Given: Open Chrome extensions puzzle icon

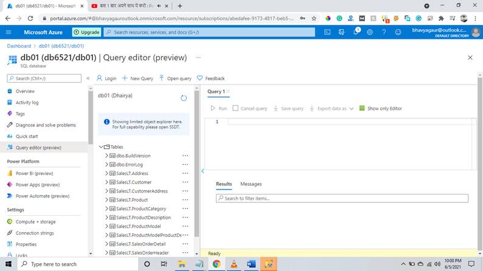Looking at the screenshot, I should pyautogui.click(x=441, y=18).
